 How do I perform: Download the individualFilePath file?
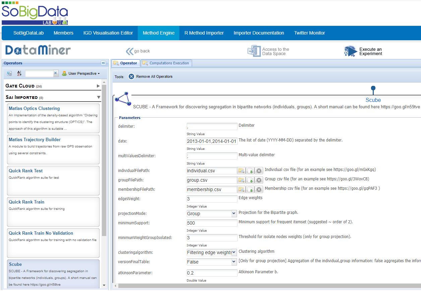pyautogui.click(x=250, y=171)
